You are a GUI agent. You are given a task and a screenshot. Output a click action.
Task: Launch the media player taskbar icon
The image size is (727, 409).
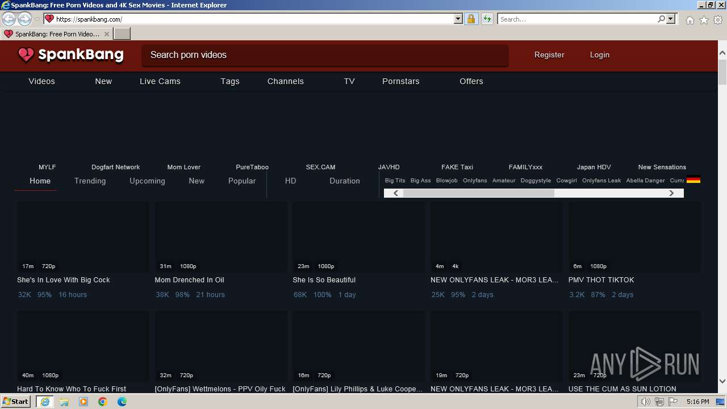pos(83,402)
